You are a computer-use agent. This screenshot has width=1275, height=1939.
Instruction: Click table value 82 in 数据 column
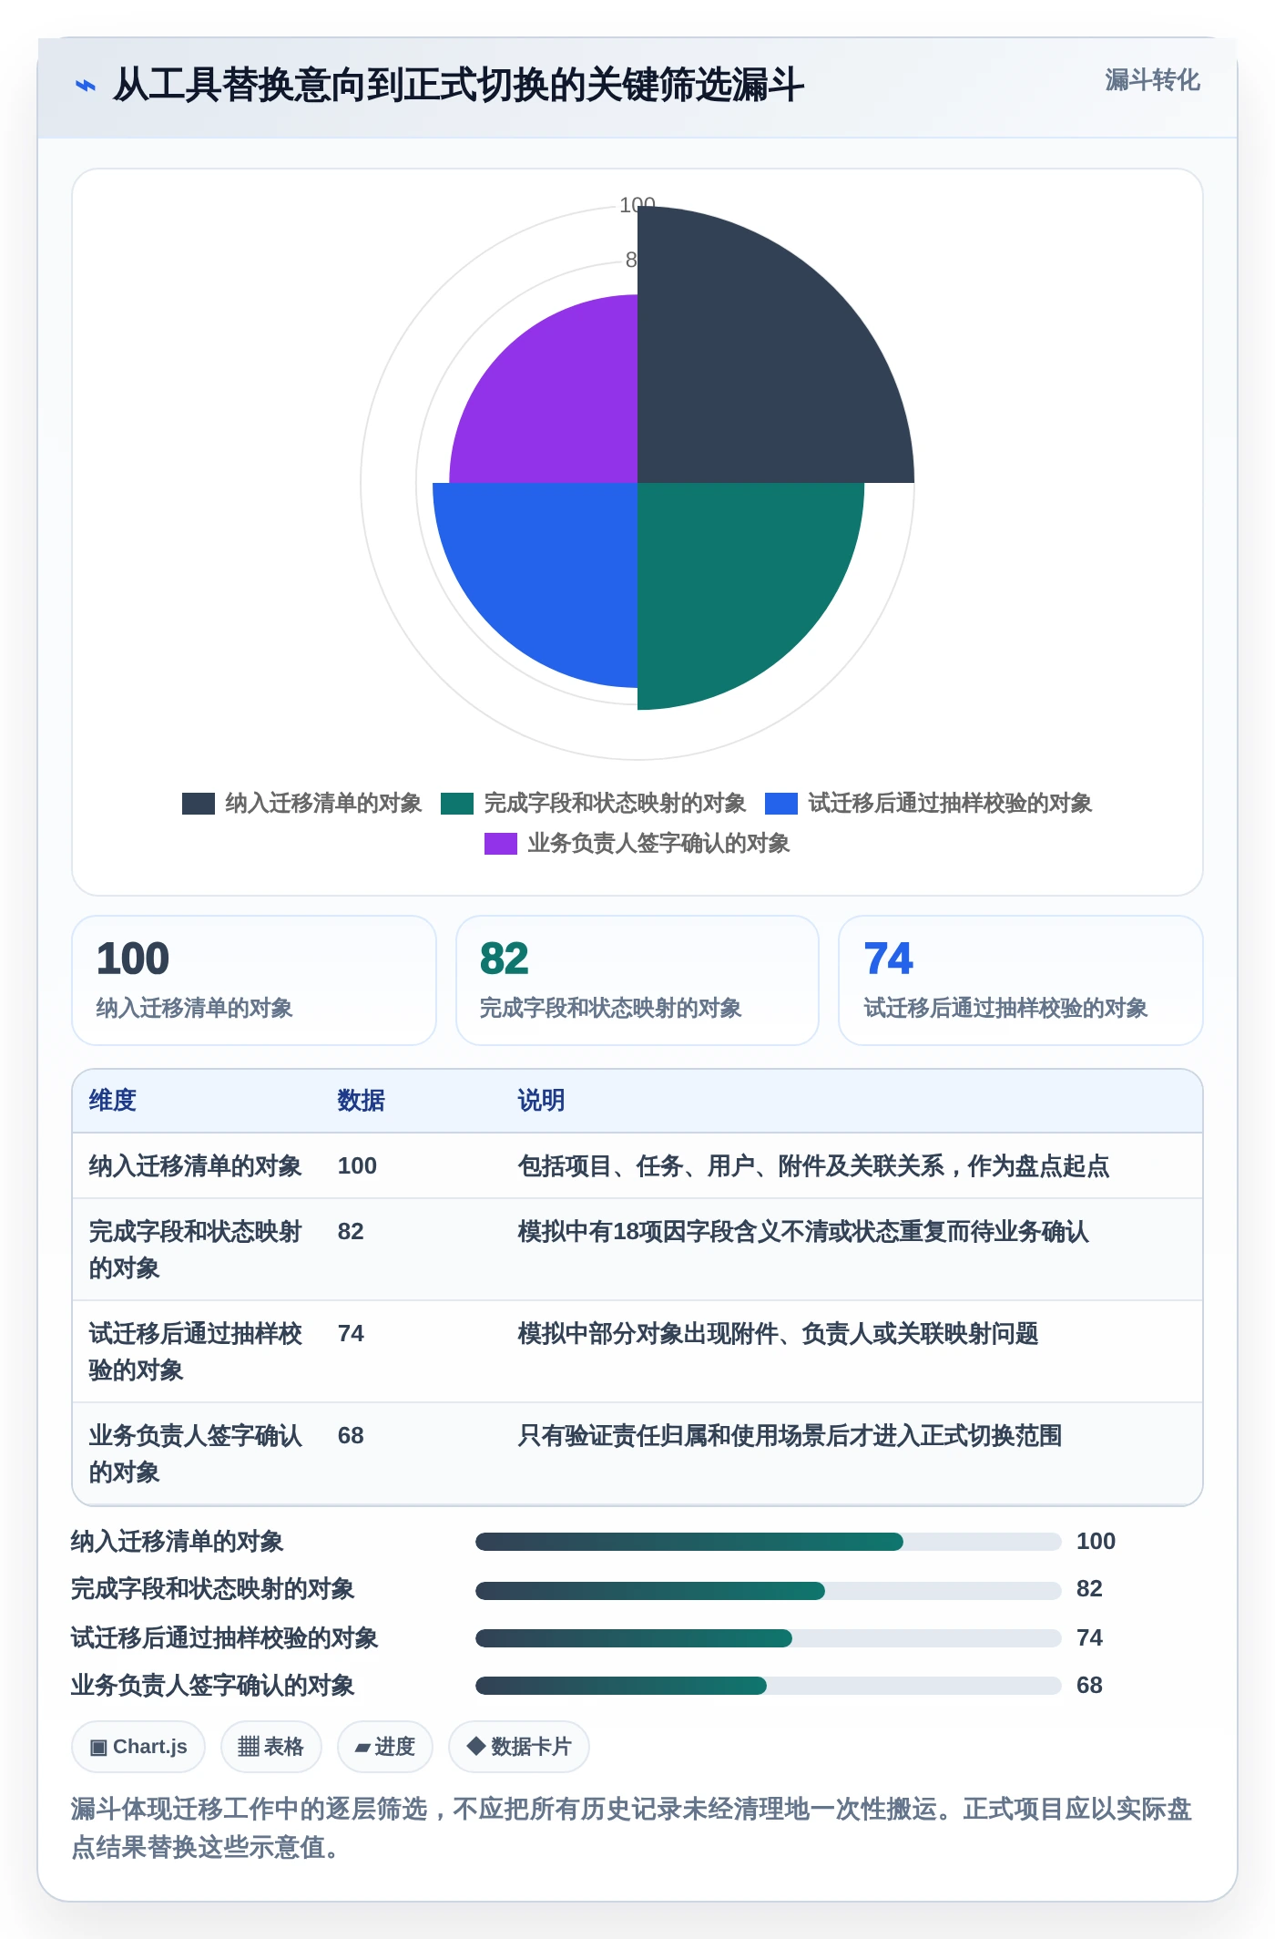(351, 1231)
